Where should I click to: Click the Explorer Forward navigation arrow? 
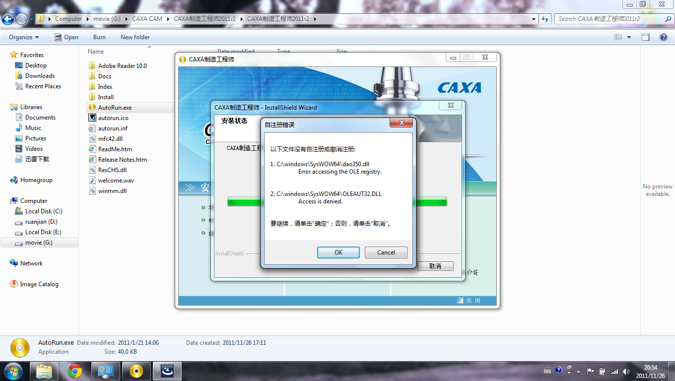(21, 19)
